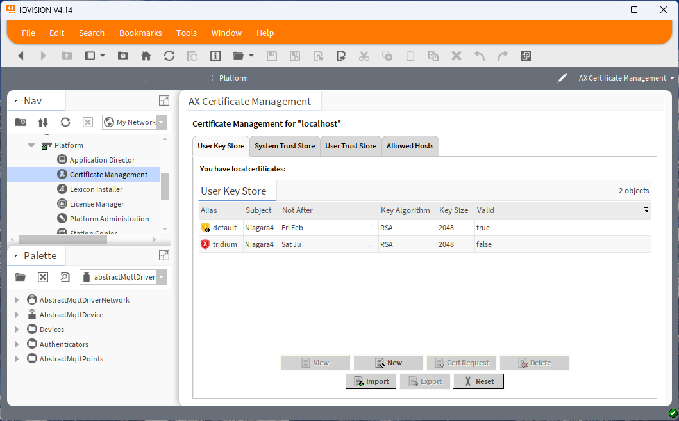Switch to the System Trust Store tab

coord(285,146)
